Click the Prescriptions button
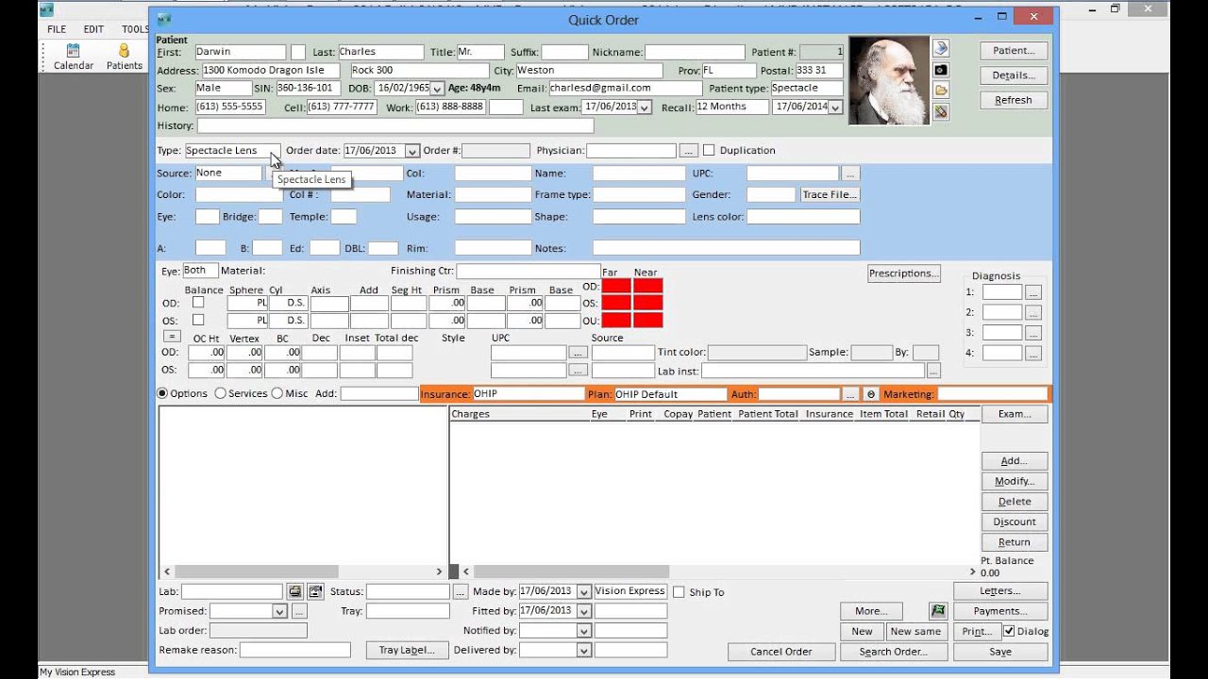Viewport: 1208px width, 679px height. point(904,273)
